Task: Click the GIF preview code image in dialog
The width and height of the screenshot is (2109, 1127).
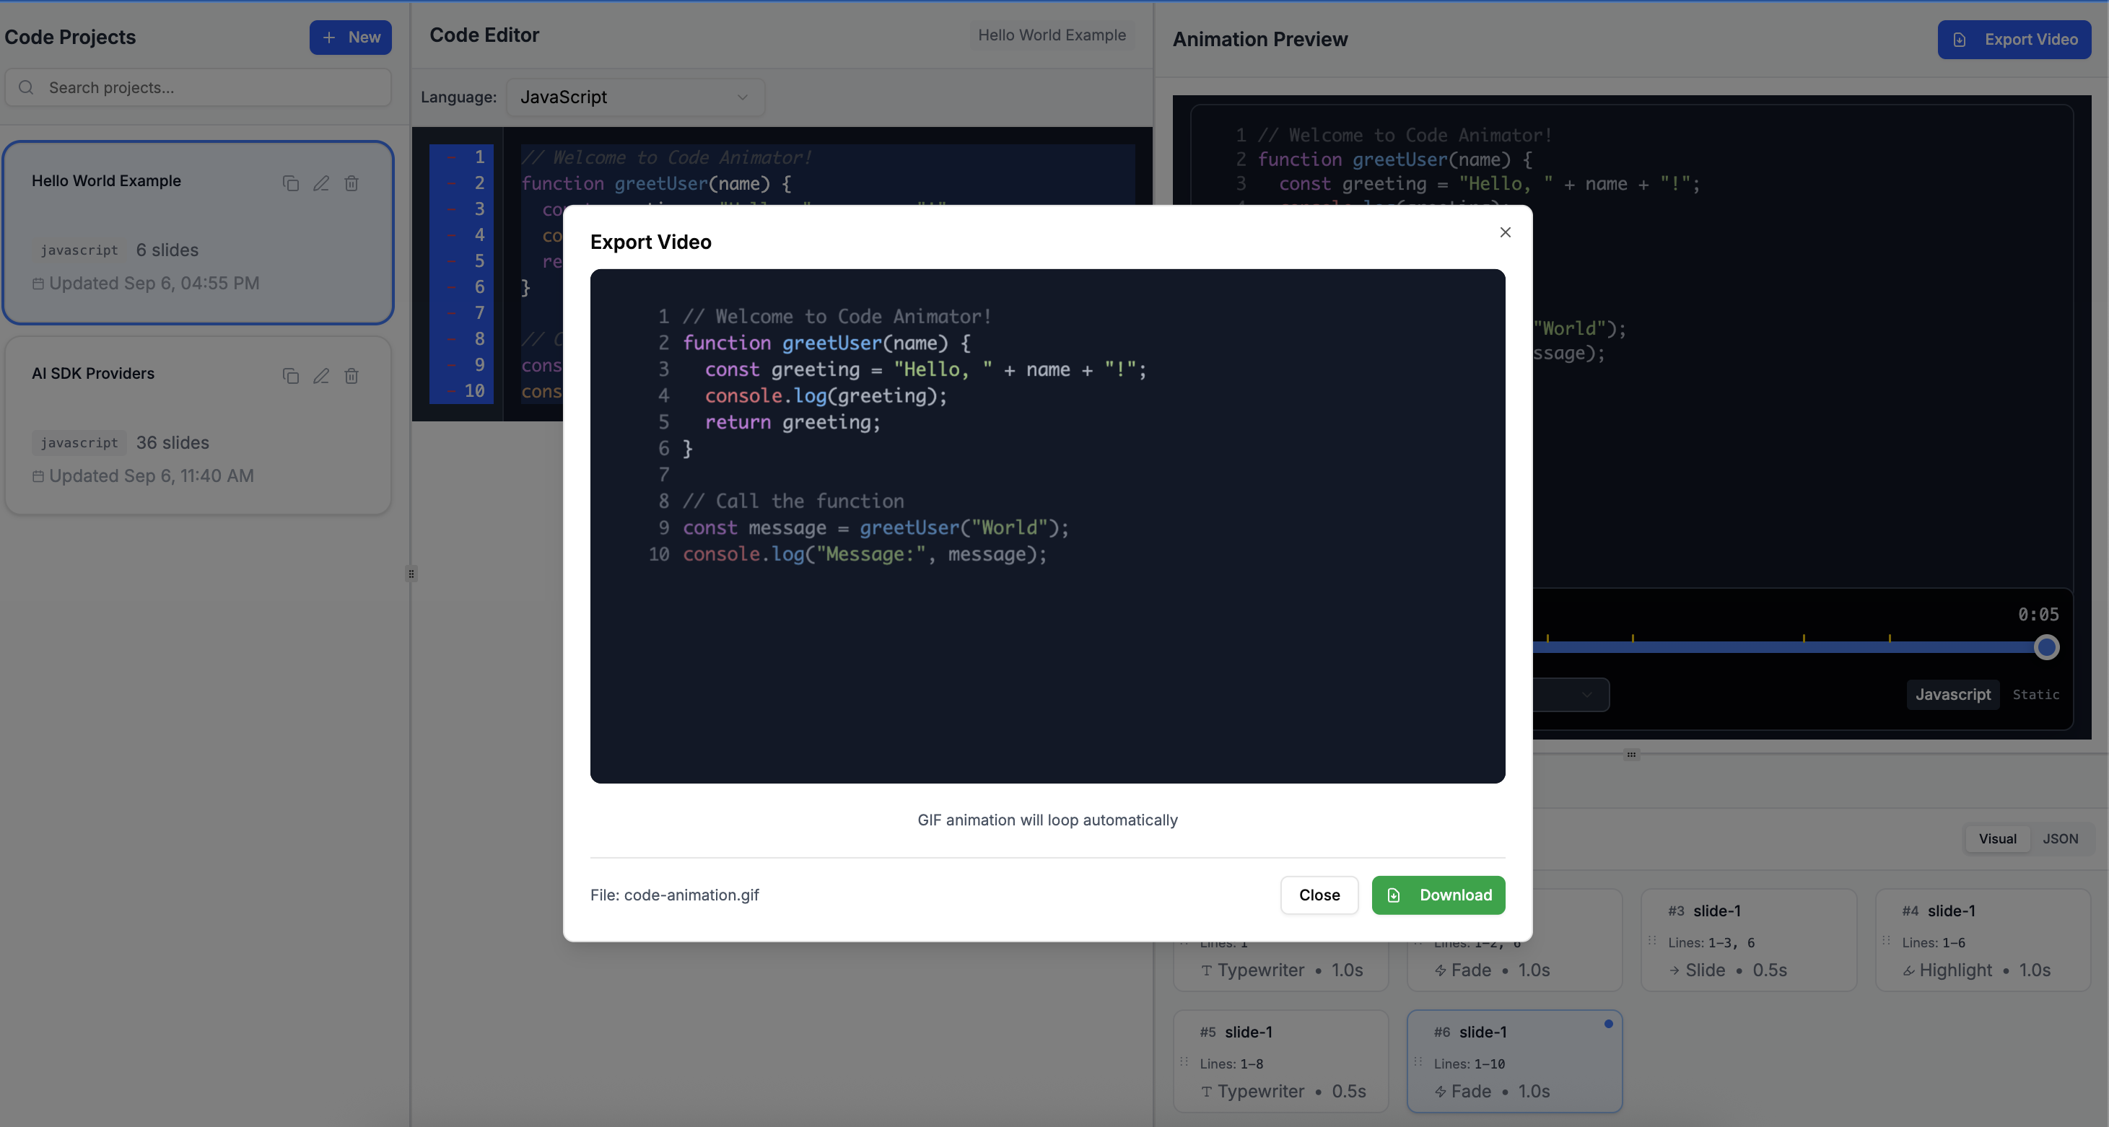Action: [x=1047, y=525]
